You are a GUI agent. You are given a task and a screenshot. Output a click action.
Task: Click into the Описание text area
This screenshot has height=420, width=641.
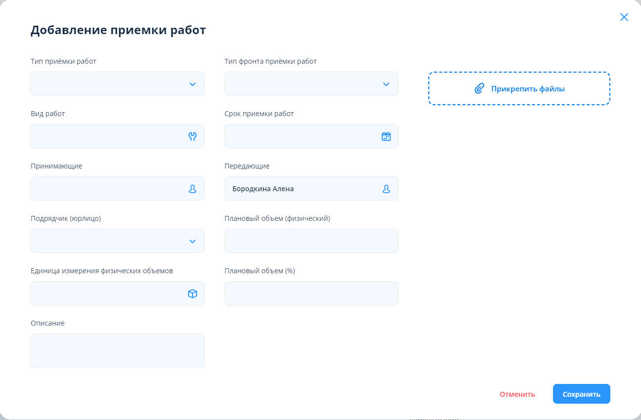coord(117,351)
